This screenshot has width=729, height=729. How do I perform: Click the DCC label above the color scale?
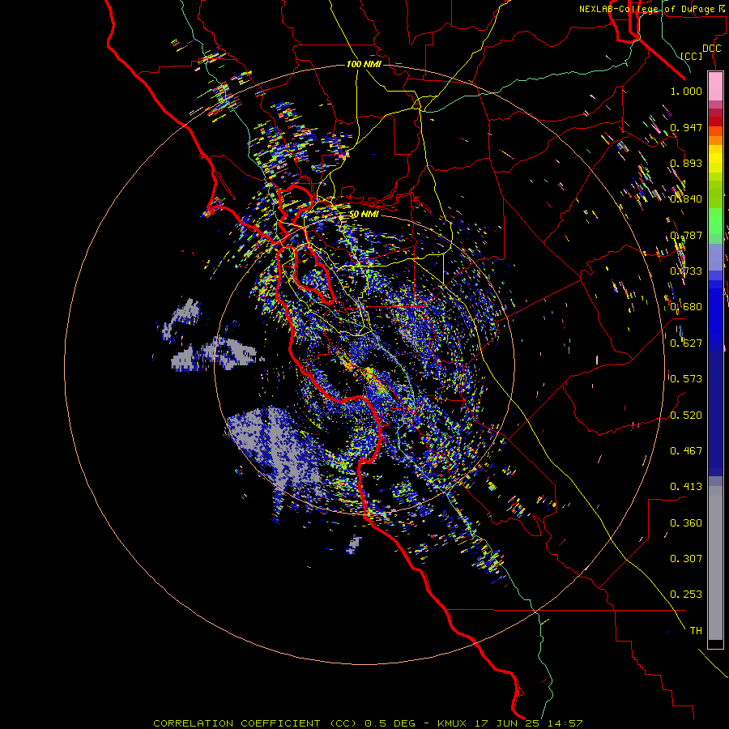coord(711,49)
